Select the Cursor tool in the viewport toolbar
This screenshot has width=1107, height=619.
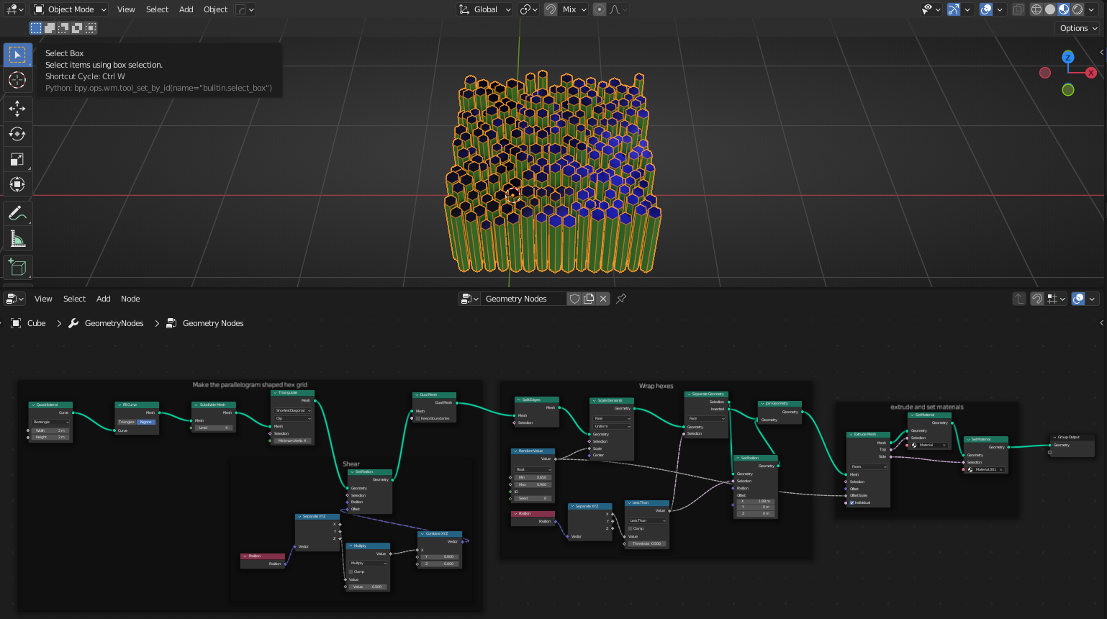[17, 80]
